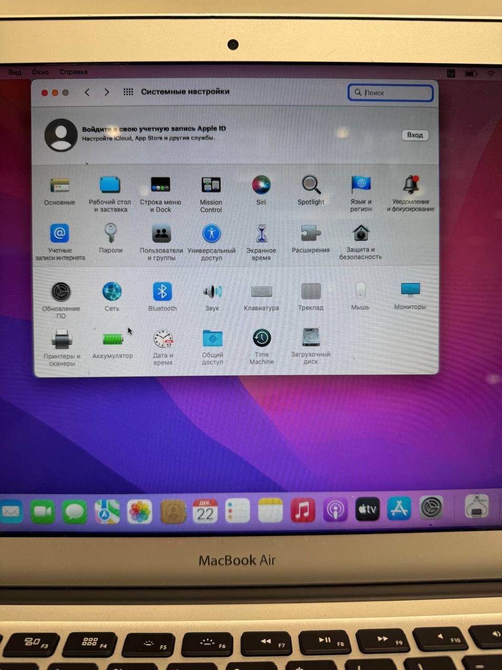The height and width of the screenshot is (670, 502).
Task: Open Универсальный доступ accessibility pane
Action: 212,234
